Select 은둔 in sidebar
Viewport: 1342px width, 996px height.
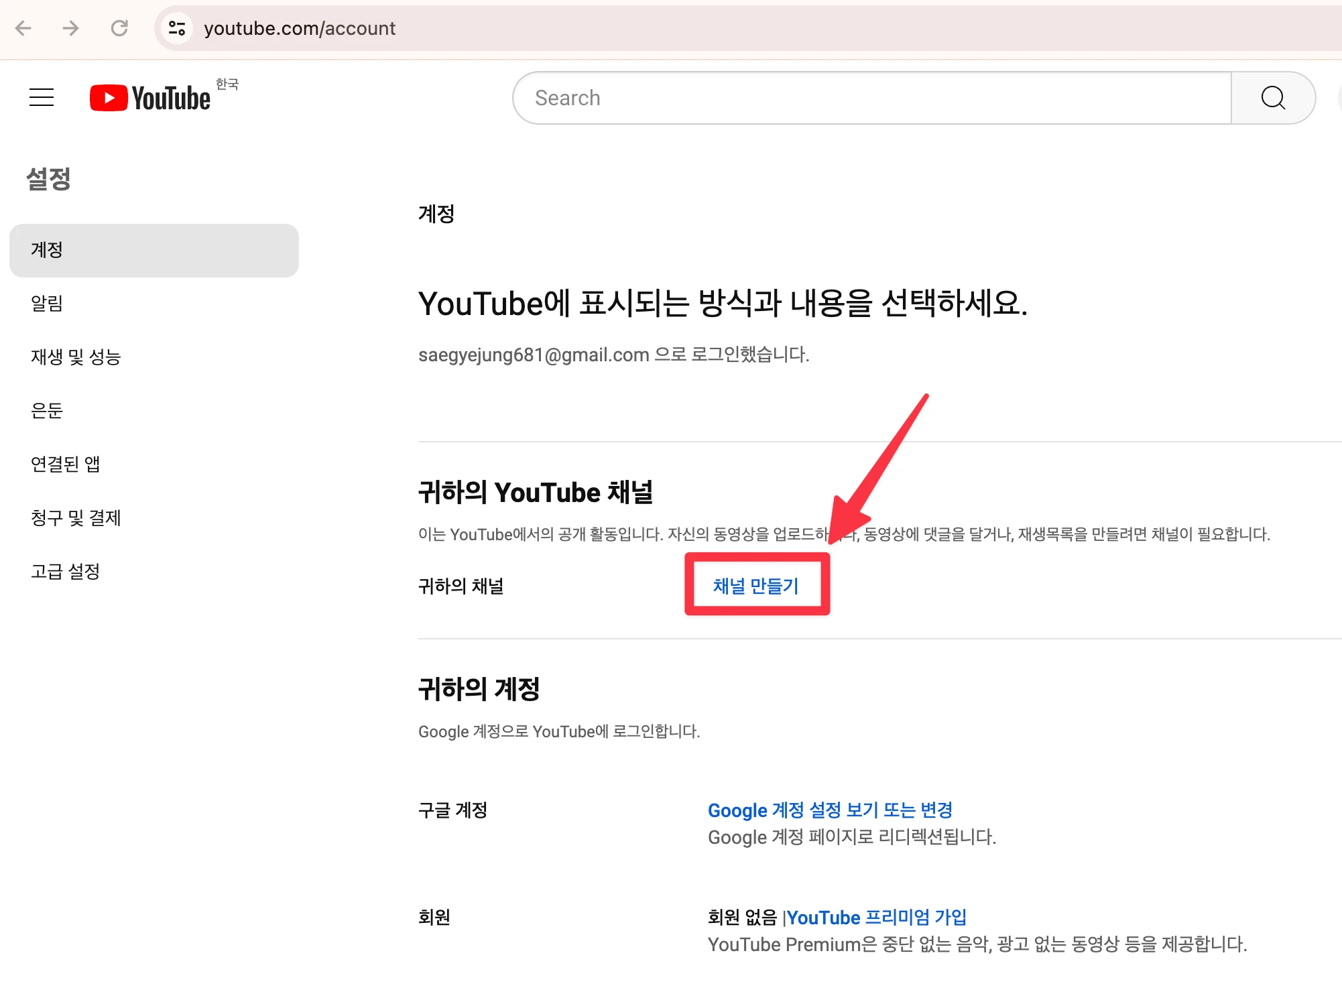tap(47, 411)
